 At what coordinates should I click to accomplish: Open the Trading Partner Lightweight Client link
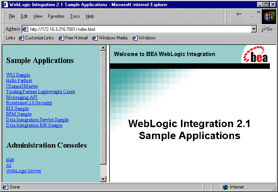[41, 92]
